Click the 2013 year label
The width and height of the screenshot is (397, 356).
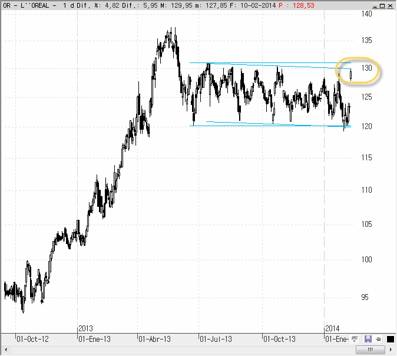coord(85,329)
